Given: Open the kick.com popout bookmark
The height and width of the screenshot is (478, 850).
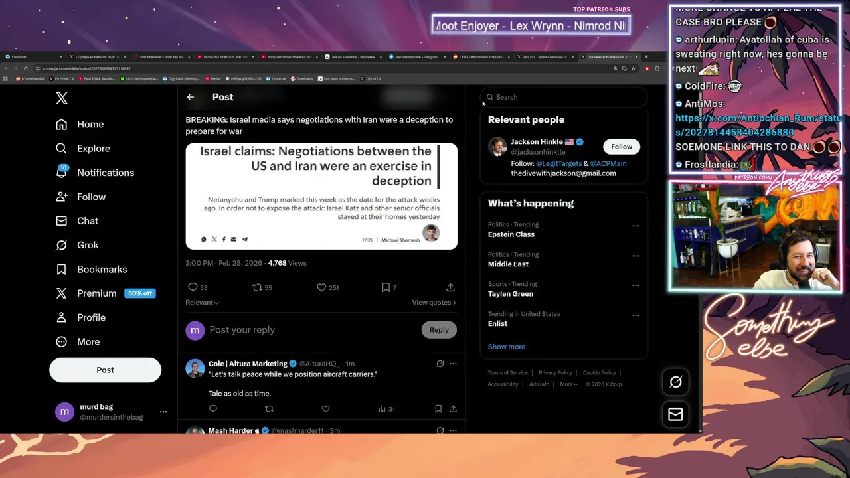Looking at the screenshot, I should click(139, 78).
